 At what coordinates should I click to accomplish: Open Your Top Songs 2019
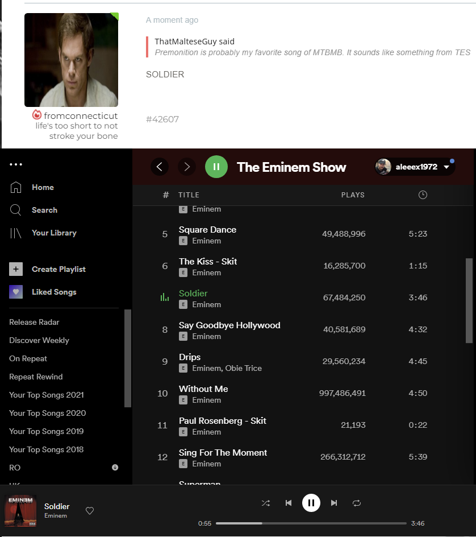click(47, 431)
